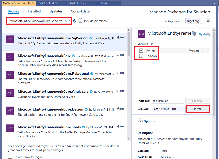The width and height of the screenshot is (219, 159).
Task: Click the purple .NET icon in the details header
Action: [x=142, y=34]
